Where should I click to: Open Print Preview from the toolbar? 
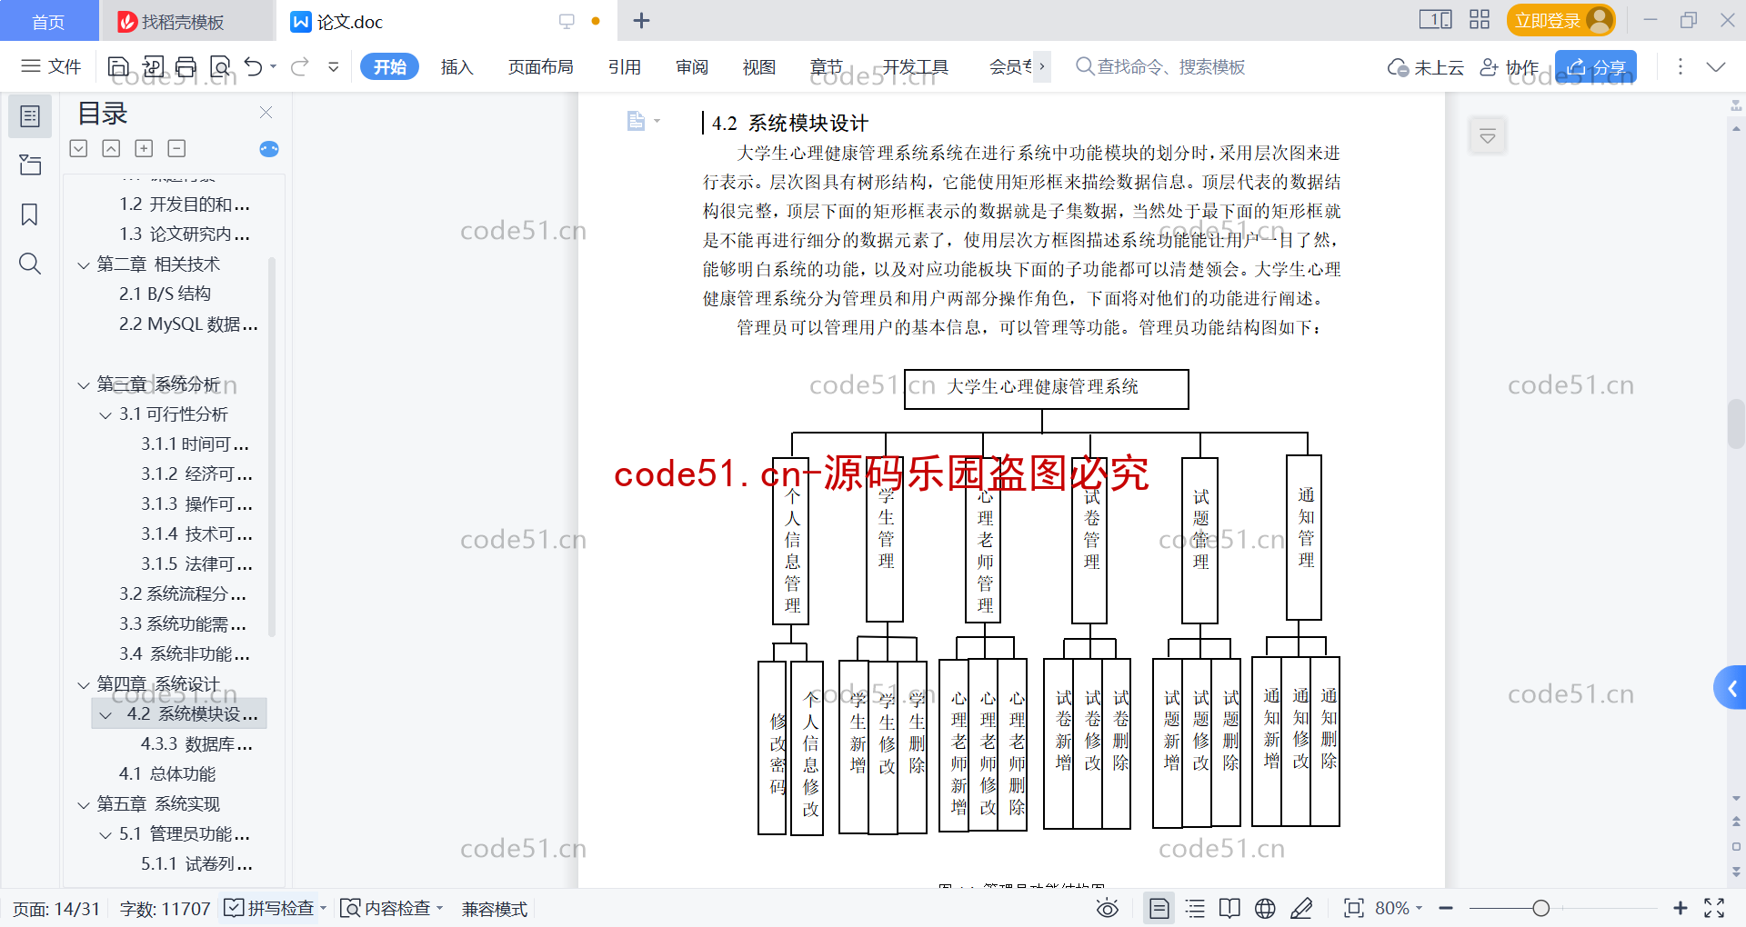[220, 66]
